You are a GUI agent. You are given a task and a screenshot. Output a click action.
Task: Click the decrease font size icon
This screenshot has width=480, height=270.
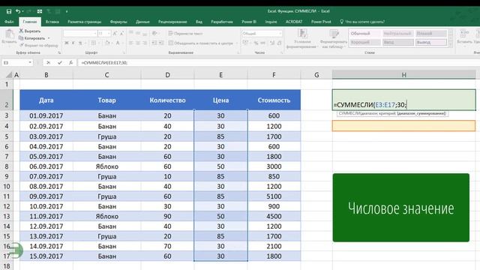121,33
